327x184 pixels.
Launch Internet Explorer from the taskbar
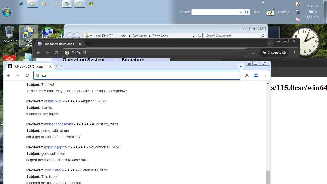pos(21,4)
